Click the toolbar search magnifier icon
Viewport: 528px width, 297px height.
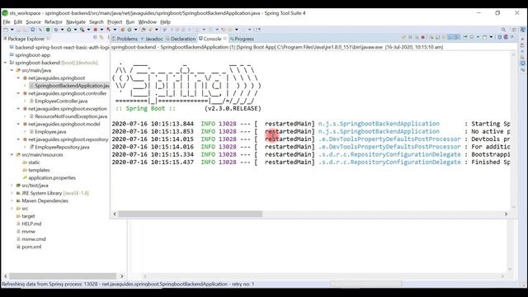tap(503, 30)
